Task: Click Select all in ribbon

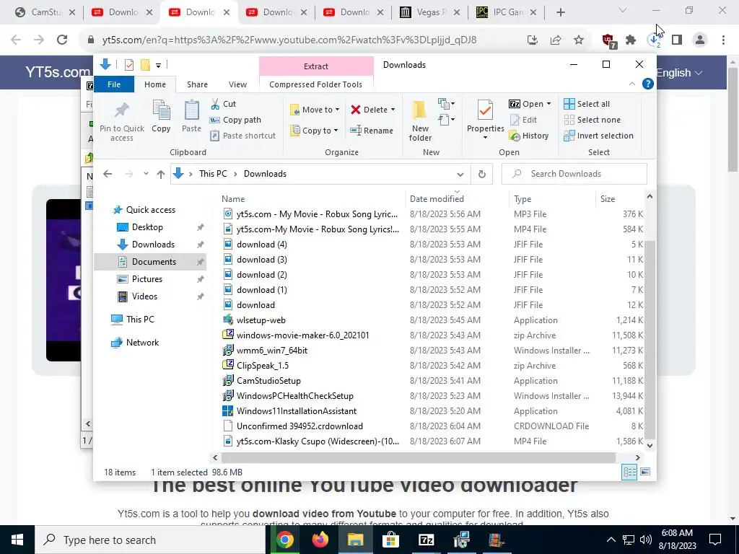Action: pyautogui.click(x=587, y=104)
